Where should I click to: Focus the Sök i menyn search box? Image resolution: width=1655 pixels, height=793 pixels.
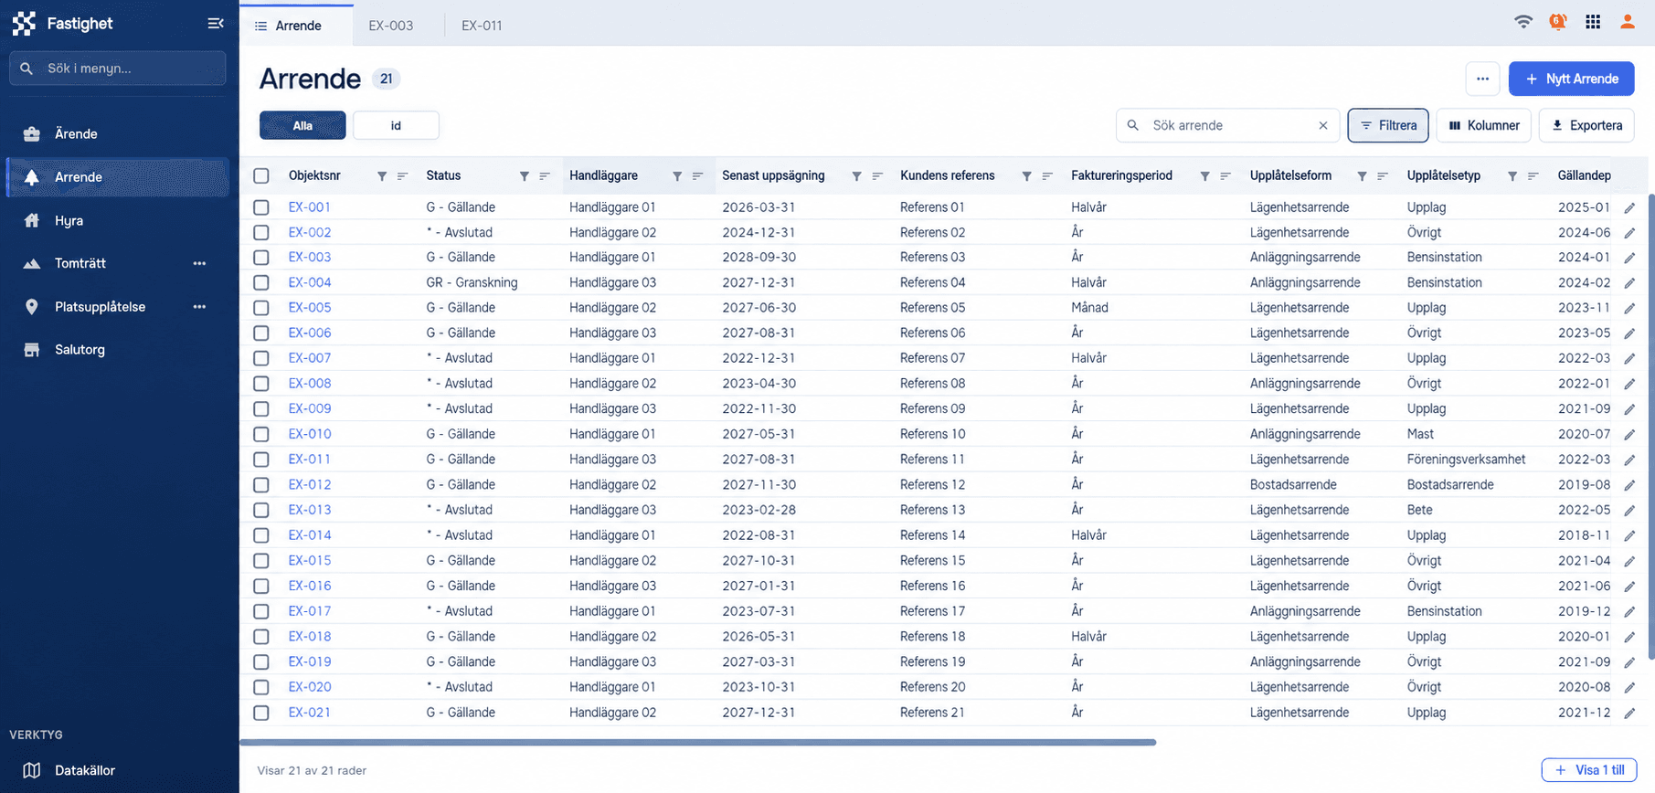coord(118,69)
